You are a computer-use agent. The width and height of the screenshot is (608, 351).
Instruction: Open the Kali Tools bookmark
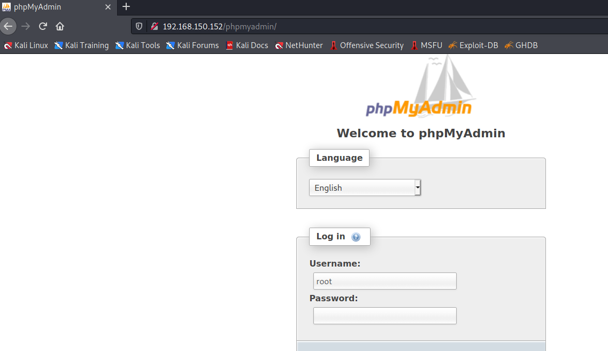pos(137,45)
